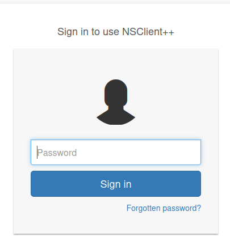230x245 pixels.
Task: Click the word 'Forgotten' in the recovery link
Action: coord(144,208)
